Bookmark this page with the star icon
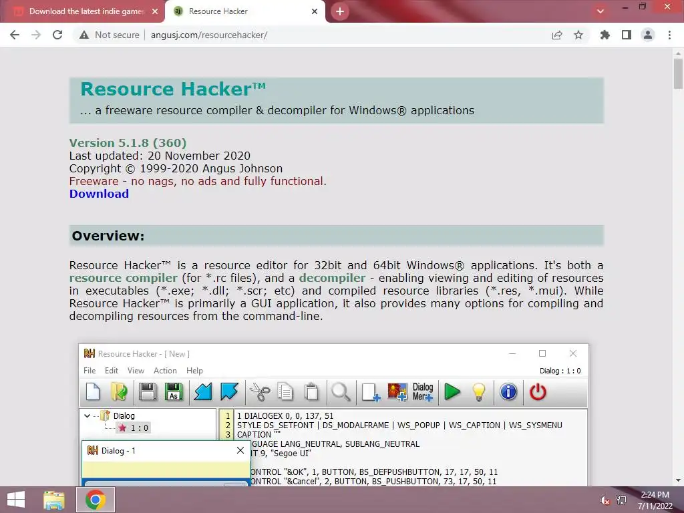This screenshot has width=684, height=513. pos(578,35)
